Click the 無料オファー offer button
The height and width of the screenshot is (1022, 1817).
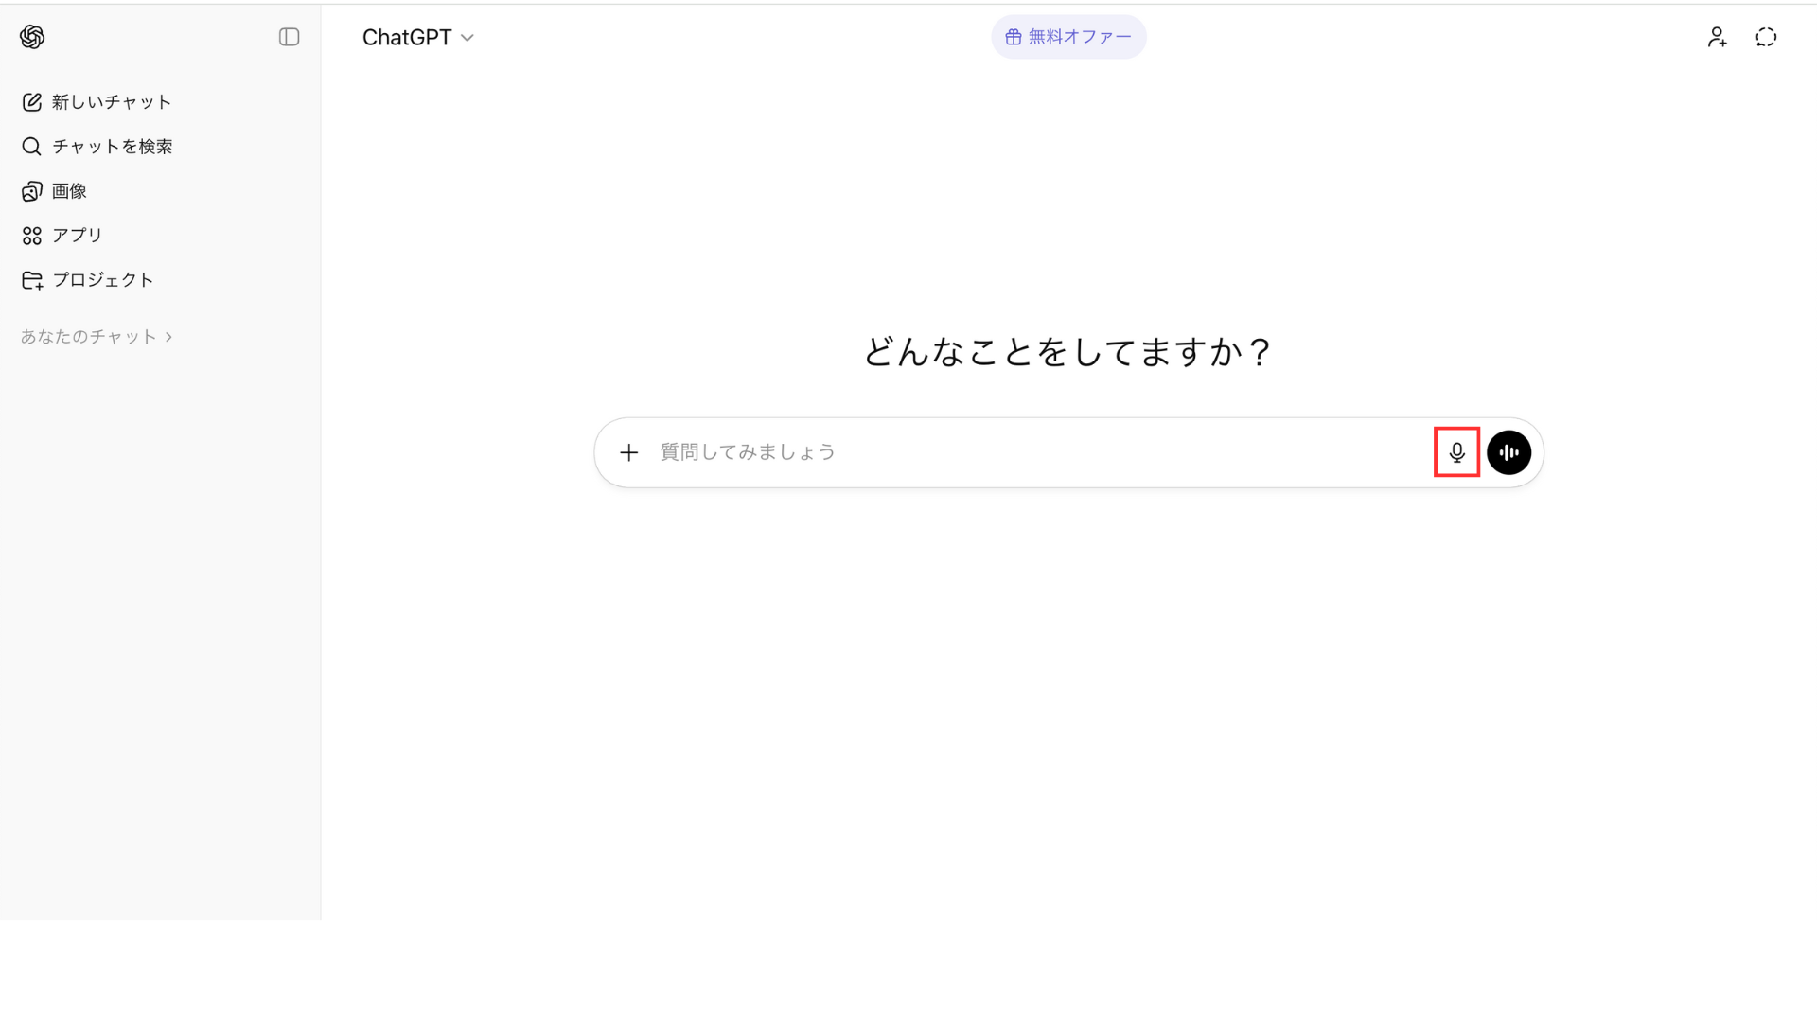tap(1068, 37)
